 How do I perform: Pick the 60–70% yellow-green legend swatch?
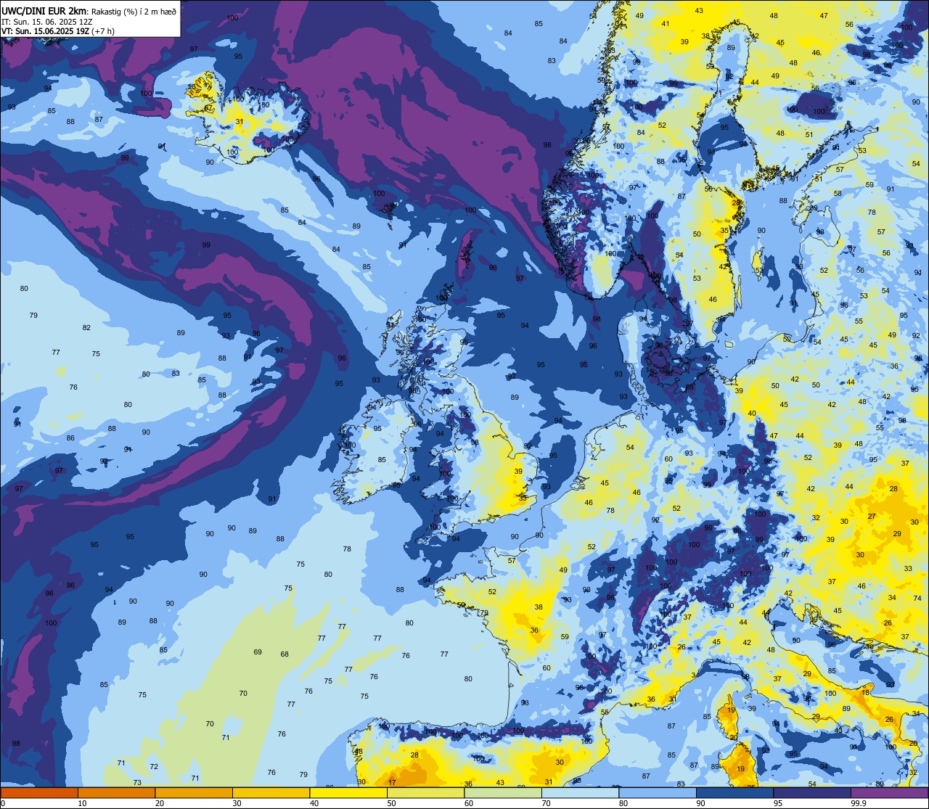(x=503, y=793)
